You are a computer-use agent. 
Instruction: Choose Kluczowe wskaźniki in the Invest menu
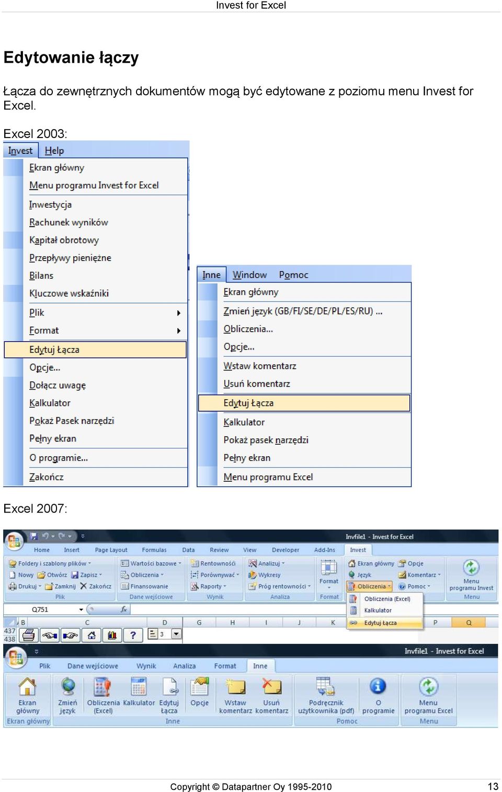coord(69,293)
